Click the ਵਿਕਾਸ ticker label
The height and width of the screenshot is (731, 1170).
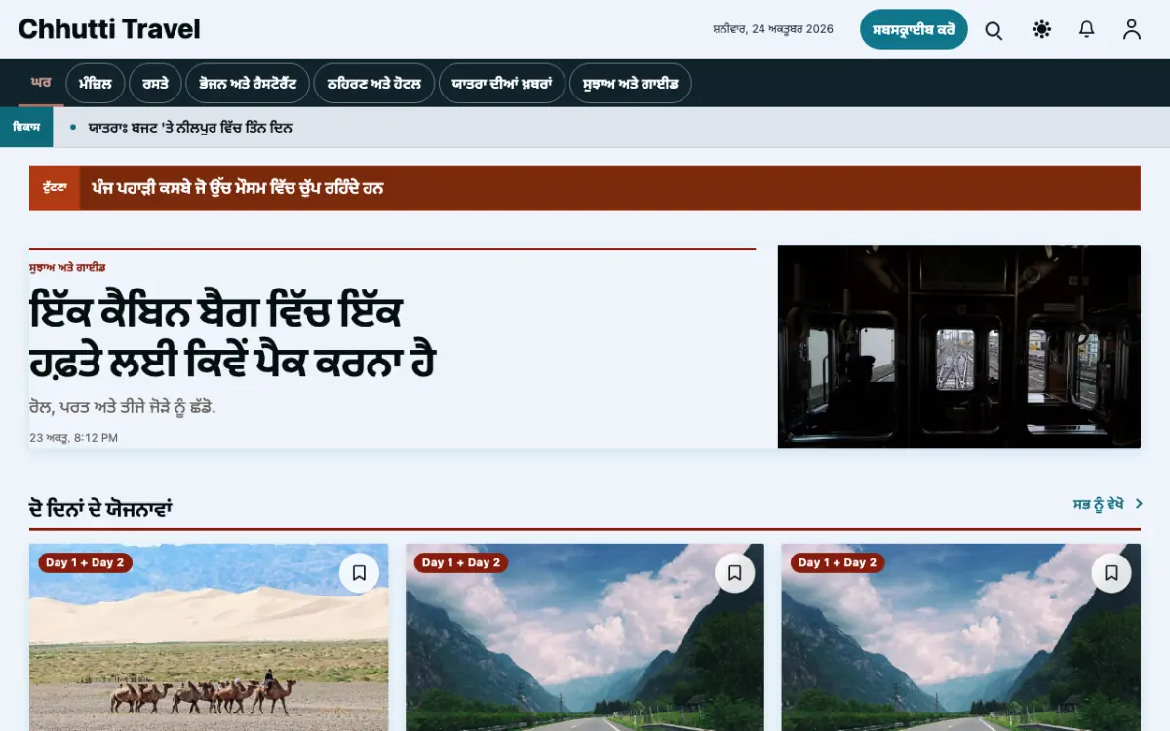click(x=26, y=128)
